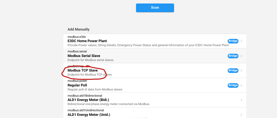The image size is (277, 118).
Task: Click Bridge badge on Modbus TCP Slave
Action: (233, 70)
